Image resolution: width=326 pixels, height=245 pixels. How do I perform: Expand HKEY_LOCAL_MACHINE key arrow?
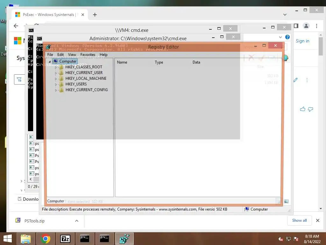click(x=56, y=79)
